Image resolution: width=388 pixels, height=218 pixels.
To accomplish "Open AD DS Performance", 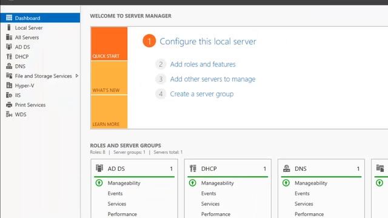I will [122, 214].
